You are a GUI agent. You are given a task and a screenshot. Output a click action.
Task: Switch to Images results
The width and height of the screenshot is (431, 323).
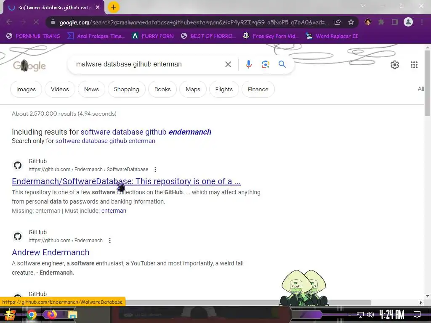click(26, 89)
